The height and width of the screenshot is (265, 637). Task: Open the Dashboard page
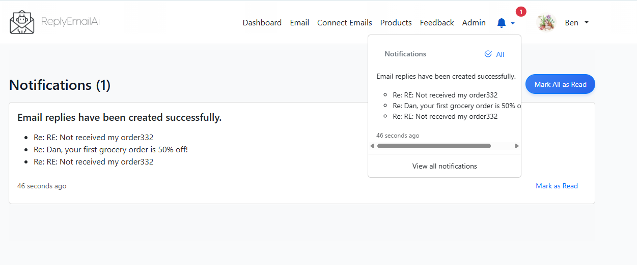(x=262, y=23)
